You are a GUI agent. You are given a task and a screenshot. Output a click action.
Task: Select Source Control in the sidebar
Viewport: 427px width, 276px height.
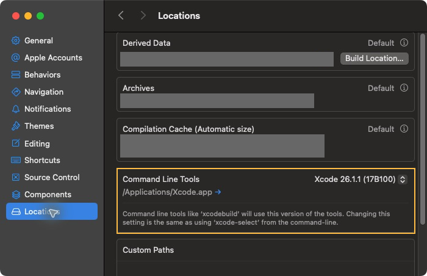pyautogui.click(x=52, y=177)
